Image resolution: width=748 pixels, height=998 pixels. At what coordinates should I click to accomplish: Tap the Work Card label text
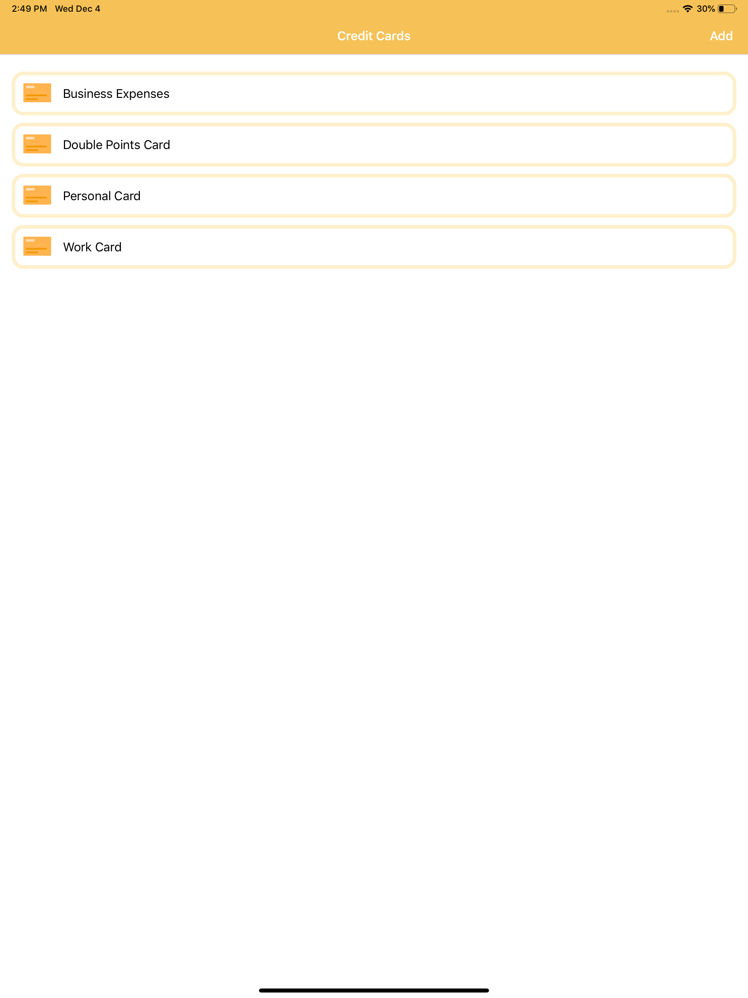[x=92, y=247]
